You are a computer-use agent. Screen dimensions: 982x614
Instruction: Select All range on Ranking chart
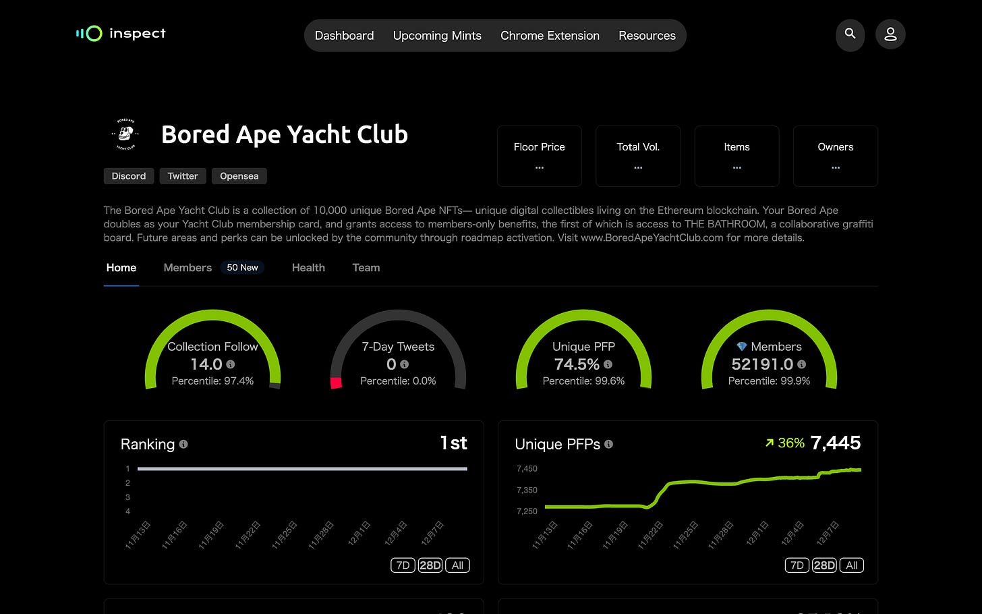(457, 565)
